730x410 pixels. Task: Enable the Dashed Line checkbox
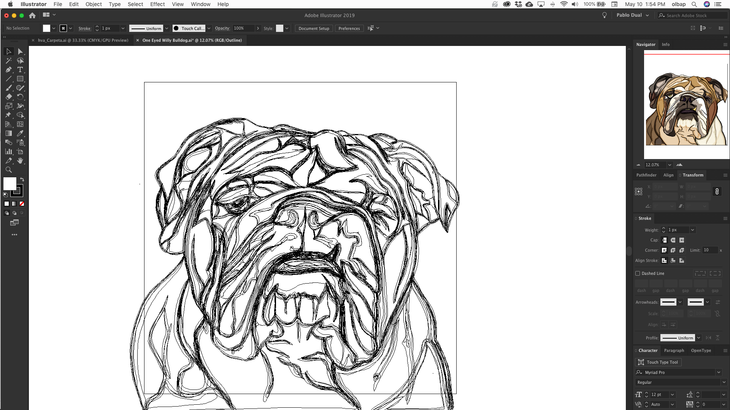coord(638,273)
